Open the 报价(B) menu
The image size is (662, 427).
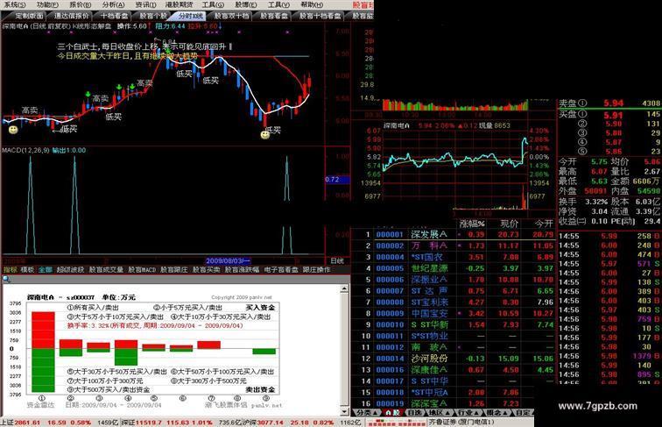[81, 4]
